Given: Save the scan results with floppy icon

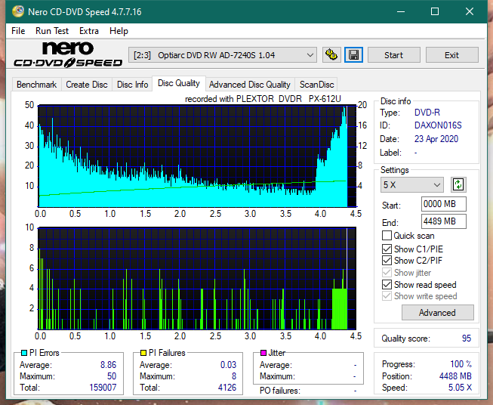Looking at the screenshot, I should (353, 55).
